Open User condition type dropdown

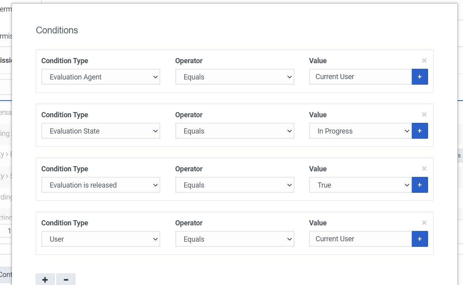pos(101,239)
